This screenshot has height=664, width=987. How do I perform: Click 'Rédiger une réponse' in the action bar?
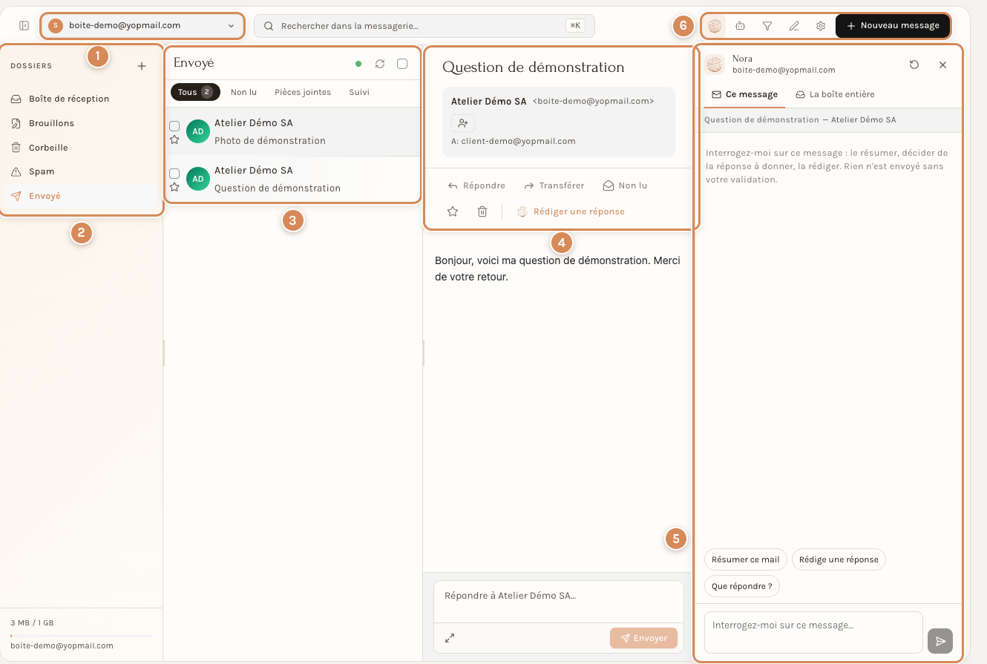tap(571, 211)
